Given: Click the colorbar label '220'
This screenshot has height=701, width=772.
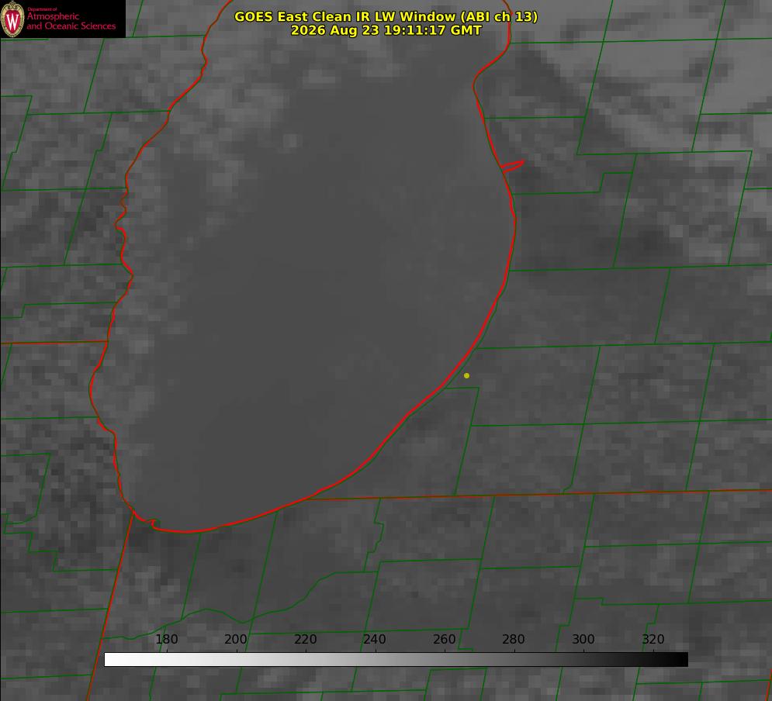Looking at the screenshot, I should pos(305,639).
